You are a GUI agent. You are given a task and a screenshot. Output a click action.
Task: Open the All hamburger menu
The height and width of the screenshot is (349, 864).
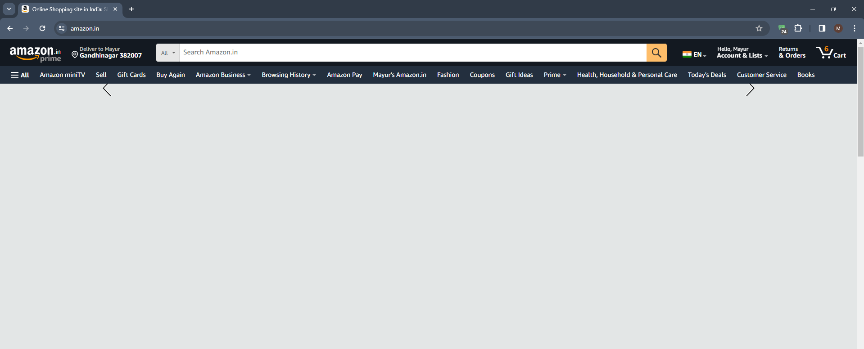pos(20,75)
